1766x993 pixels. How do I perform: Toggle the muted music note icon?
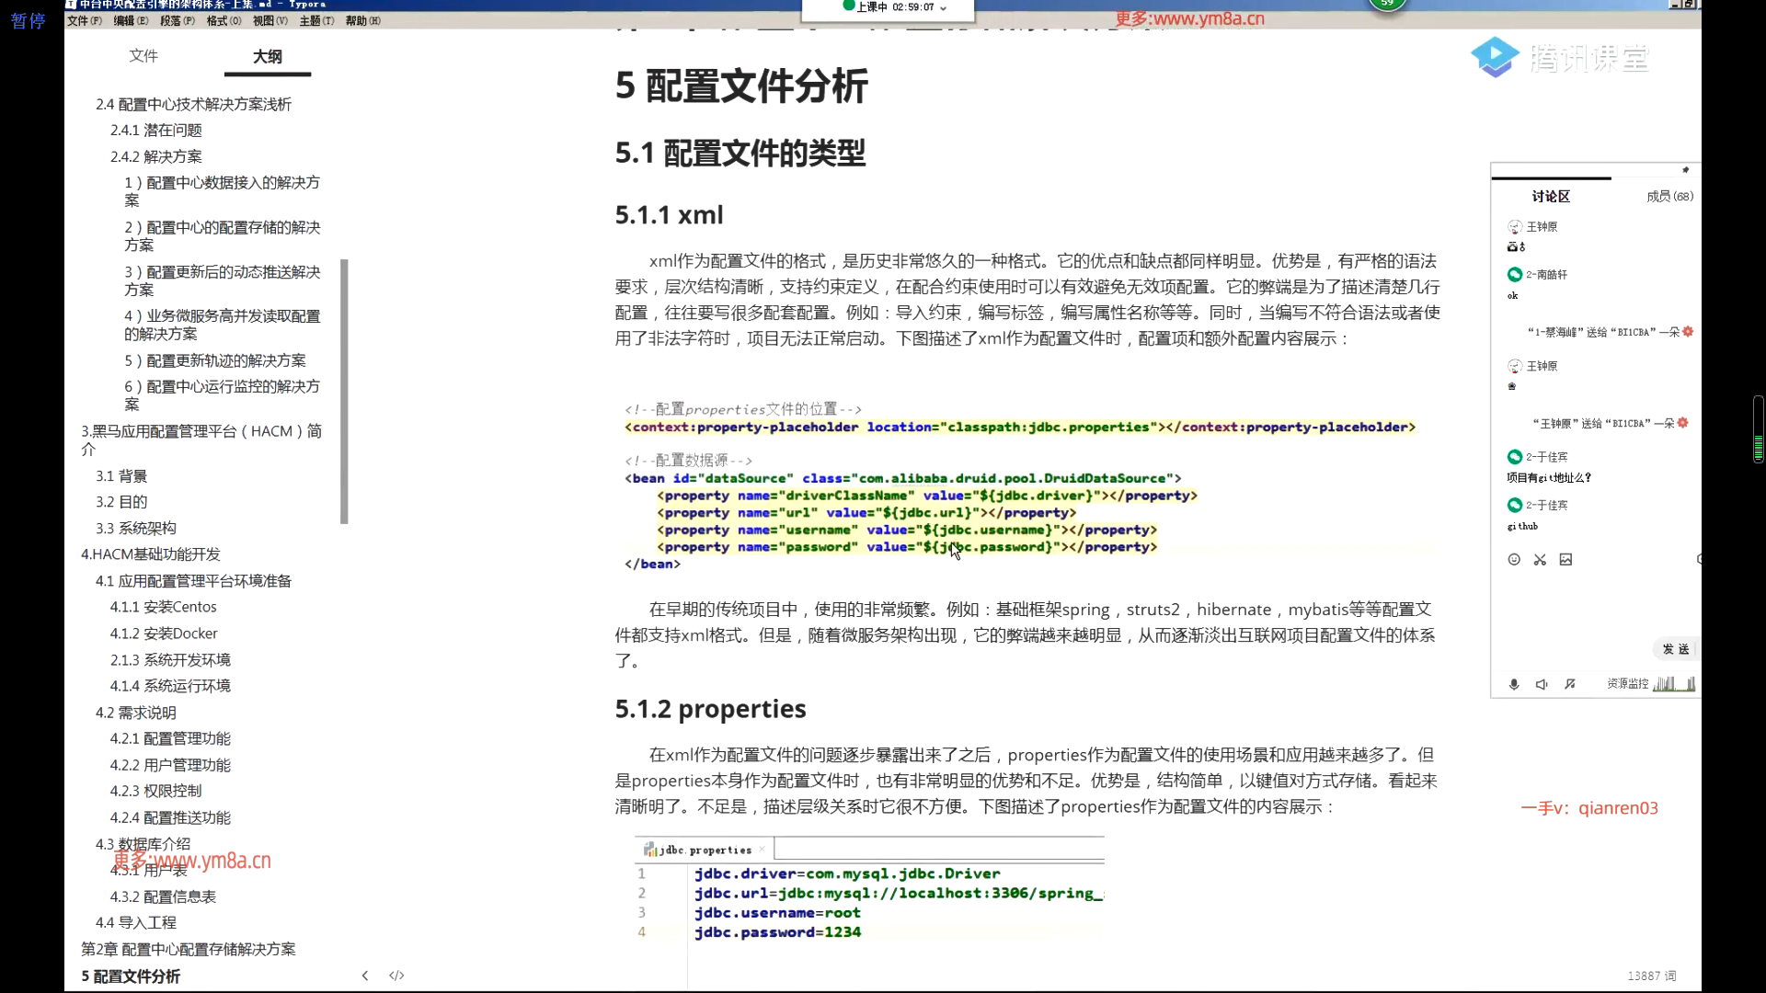point(1570,684)
